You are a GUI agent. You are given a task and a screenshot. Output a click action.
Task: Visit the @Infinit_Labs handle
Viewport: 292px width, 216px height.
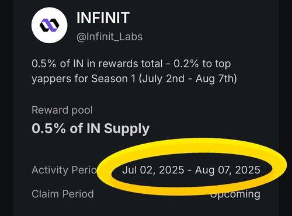(109, 37)
